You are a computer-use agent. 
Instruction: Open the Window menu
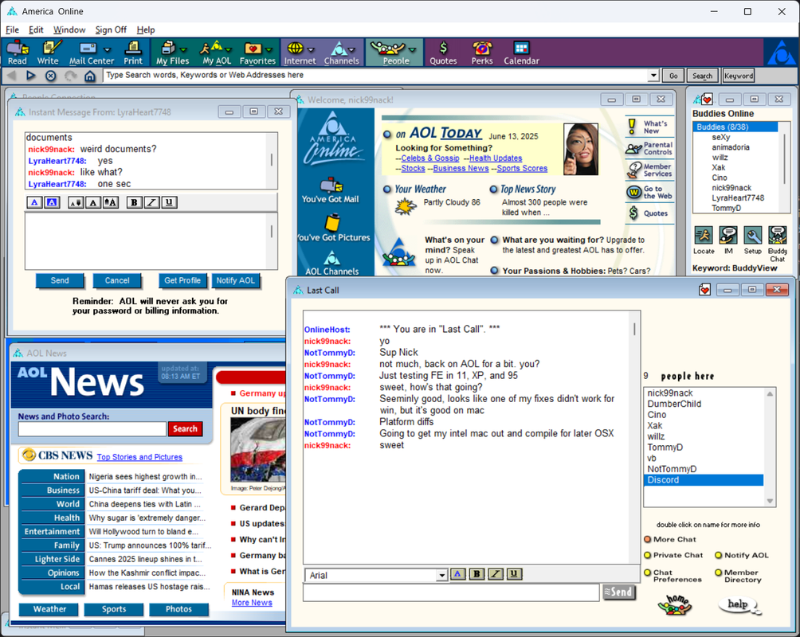[x=69, y=29]
